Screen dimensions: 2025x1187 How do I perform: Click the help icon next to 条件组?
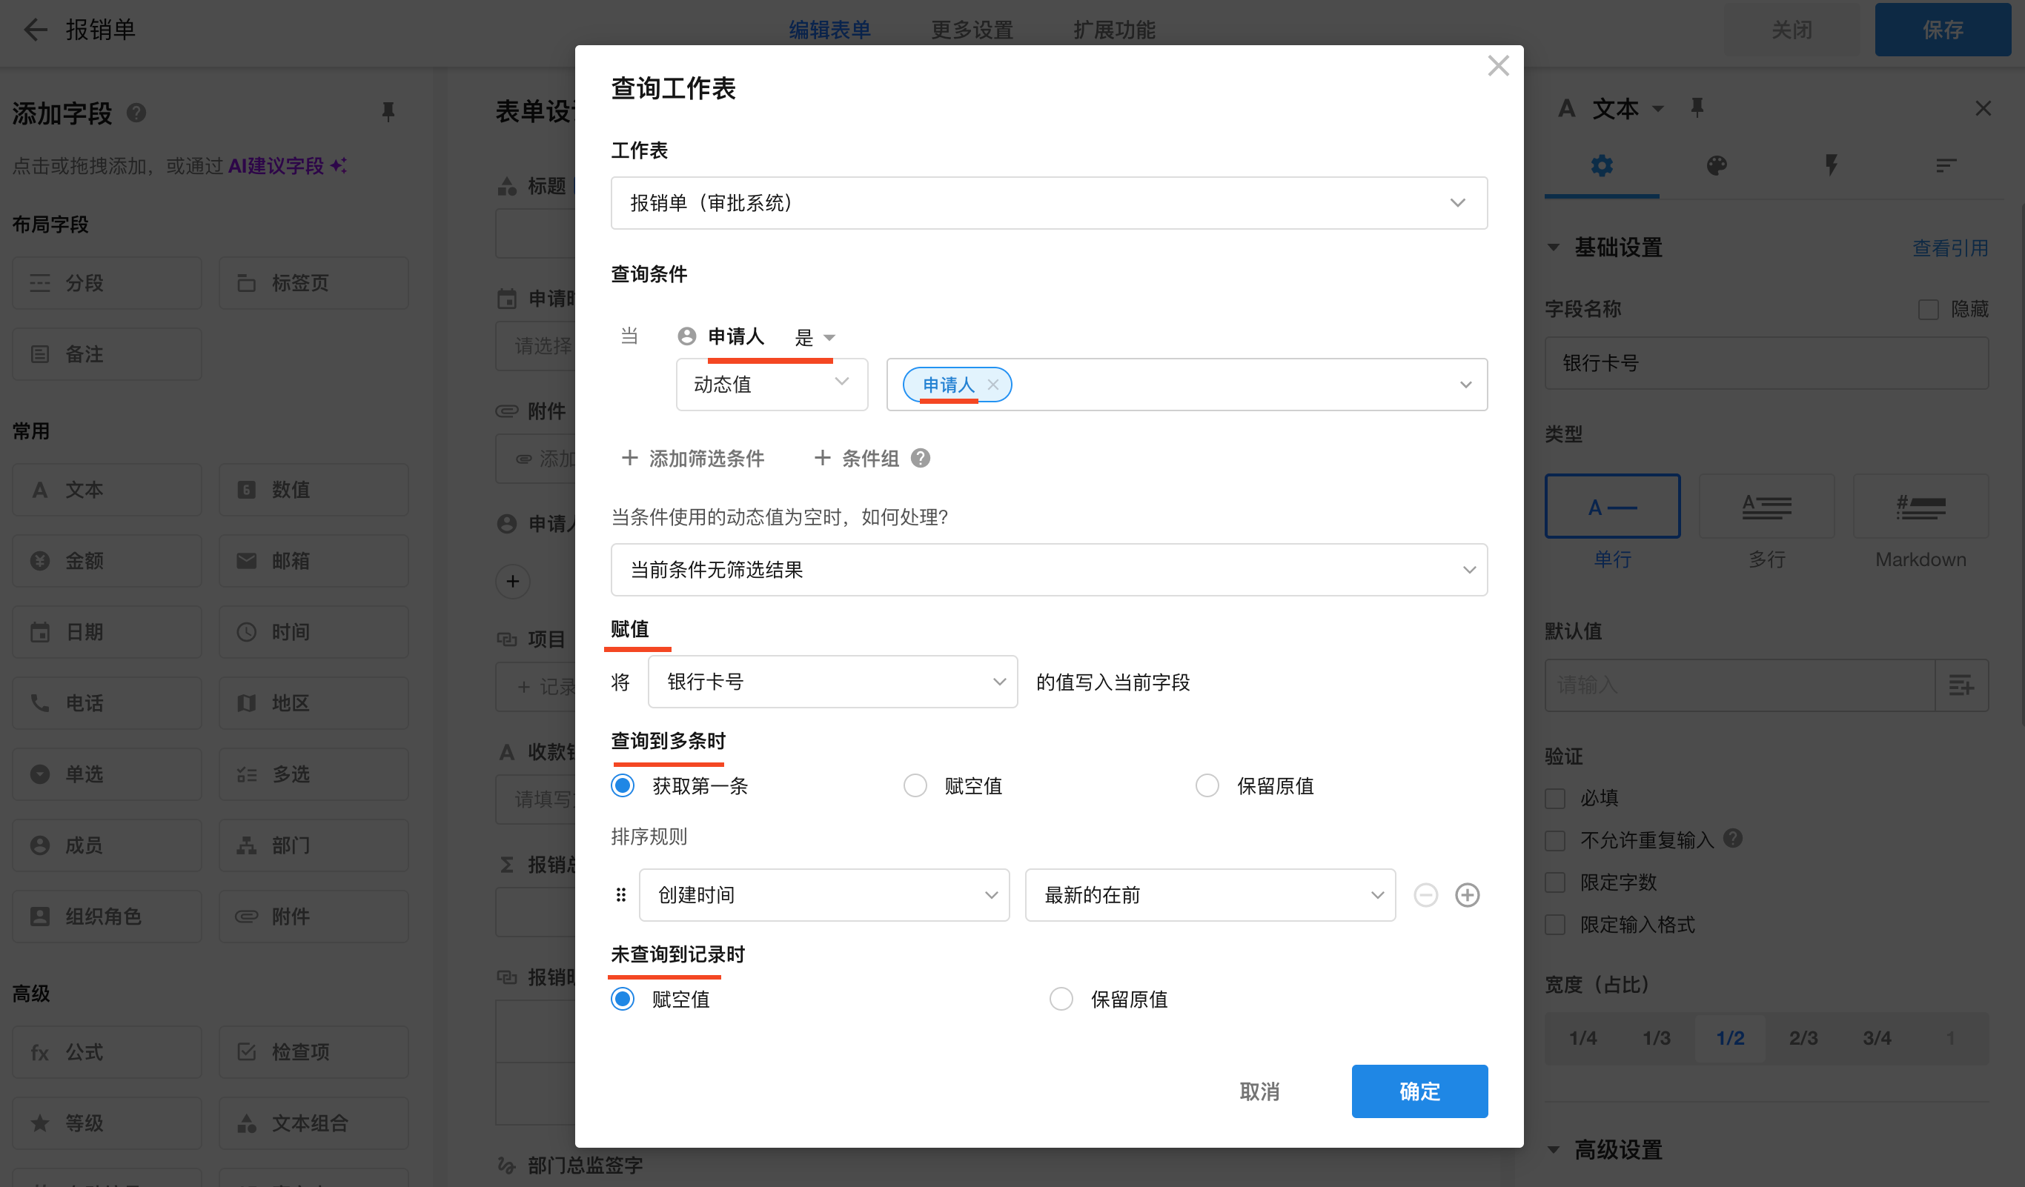pyautogui.click(x=920, y=458)
